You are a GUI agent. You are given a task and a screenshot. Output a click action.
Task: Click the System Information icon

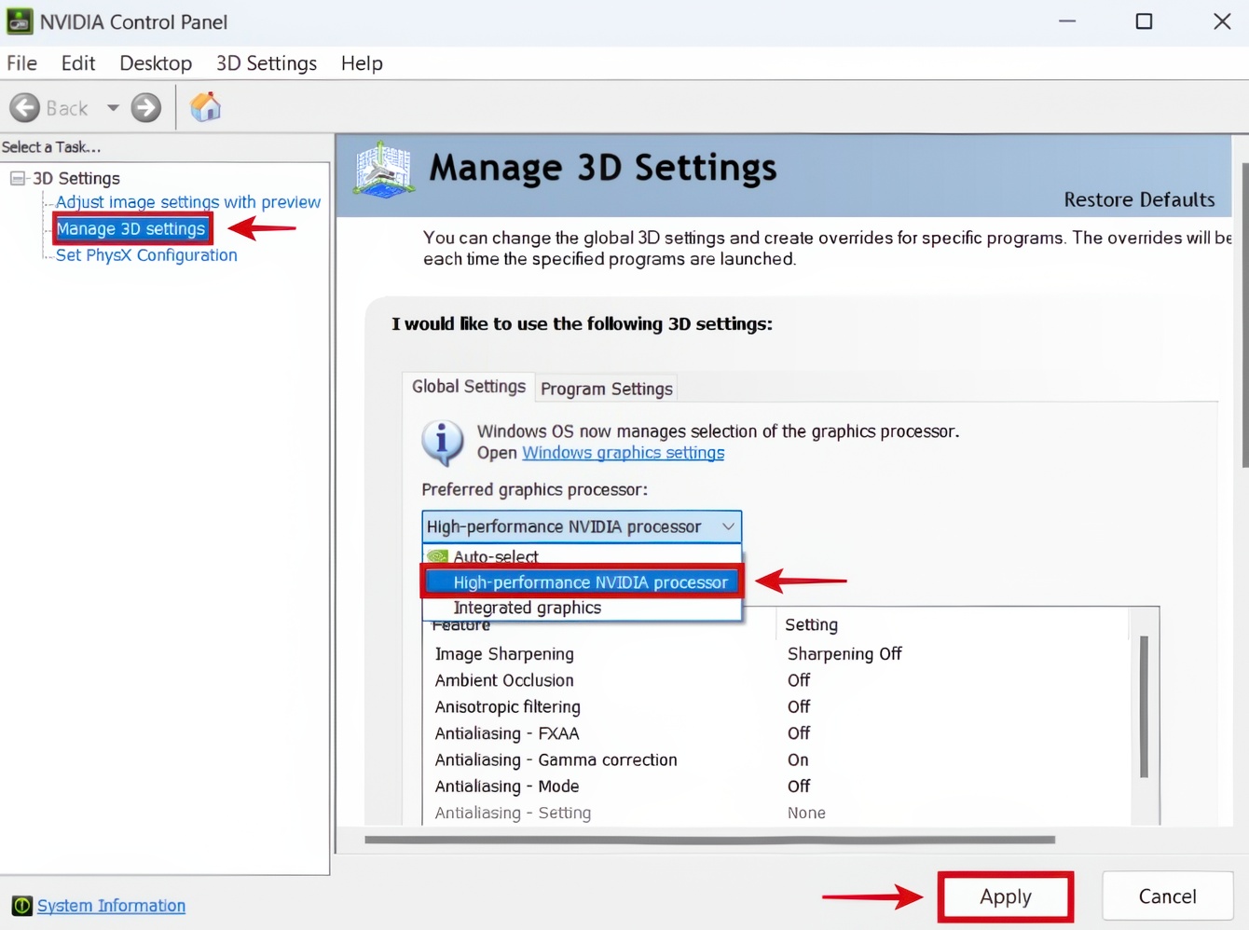tap(21, 906)
